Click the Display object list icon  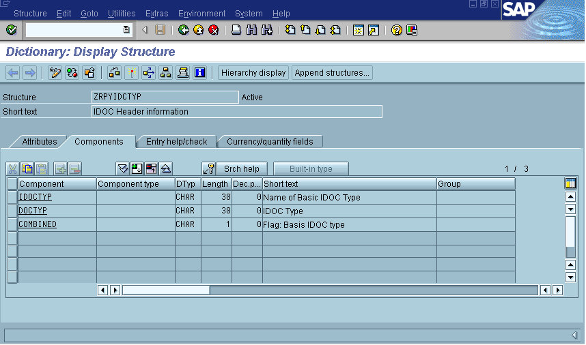point(165,73)
